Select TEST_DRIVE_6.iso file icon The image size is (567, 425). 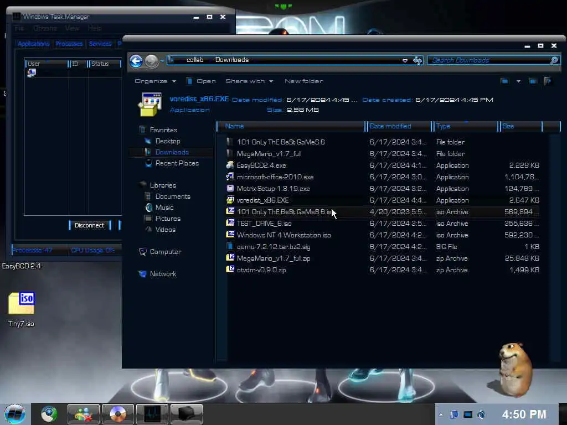point(230,223)
